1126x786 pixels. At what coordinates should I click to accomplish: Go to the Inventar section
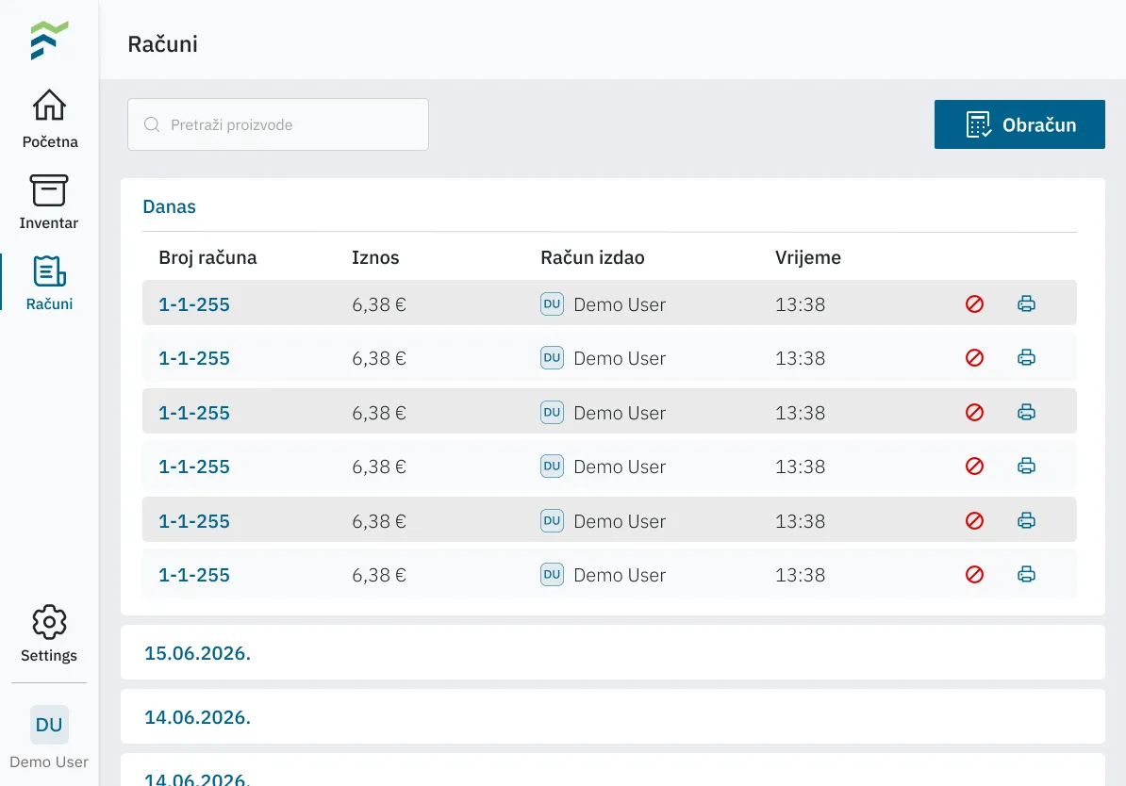pos(49,202)
